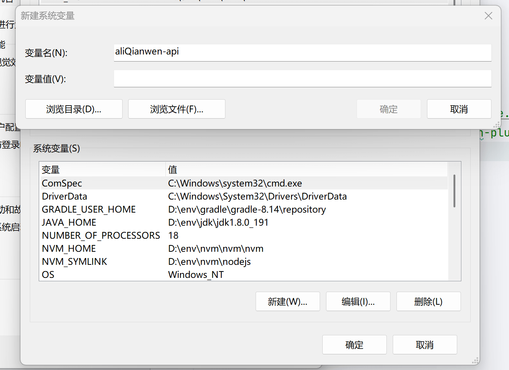Click the 变量名 input field
509x370 pixels.
[x=302, y=52]
